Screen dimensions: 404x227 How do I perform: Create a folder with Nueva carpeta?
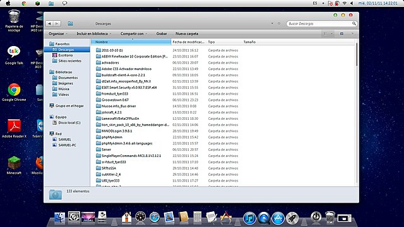point(187,33)
